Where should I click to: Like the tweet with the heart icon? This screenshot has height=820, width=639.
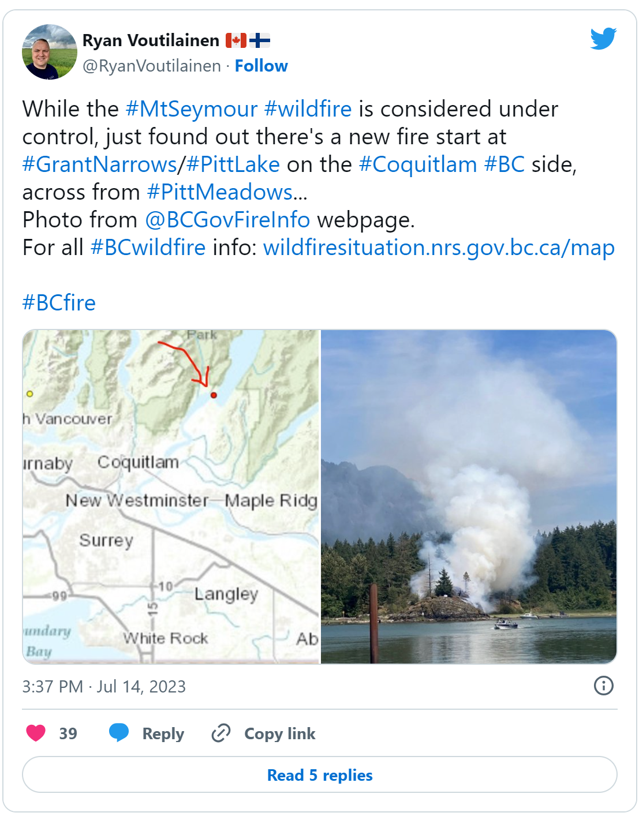tap(36, 733)
